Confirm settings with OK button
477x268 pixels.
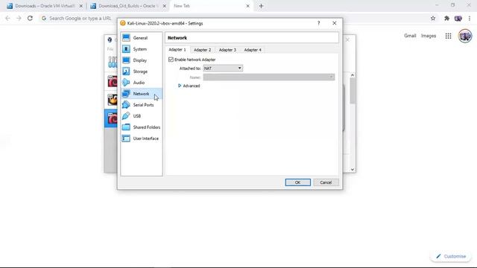pos(298,182)
